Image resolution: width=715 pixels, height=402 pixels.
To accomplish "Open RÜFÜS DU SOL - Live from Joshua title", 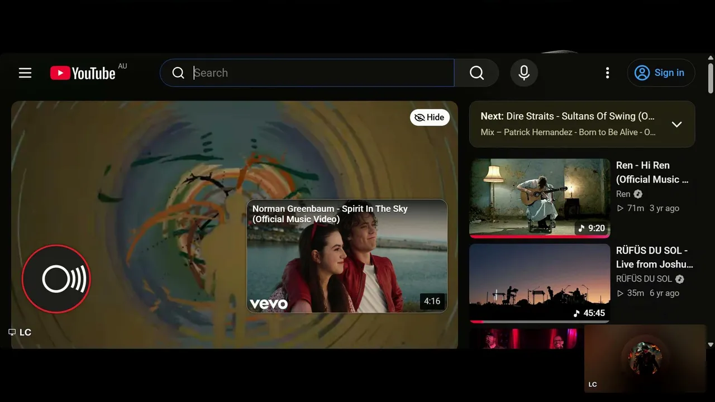I will coord(655,257).
